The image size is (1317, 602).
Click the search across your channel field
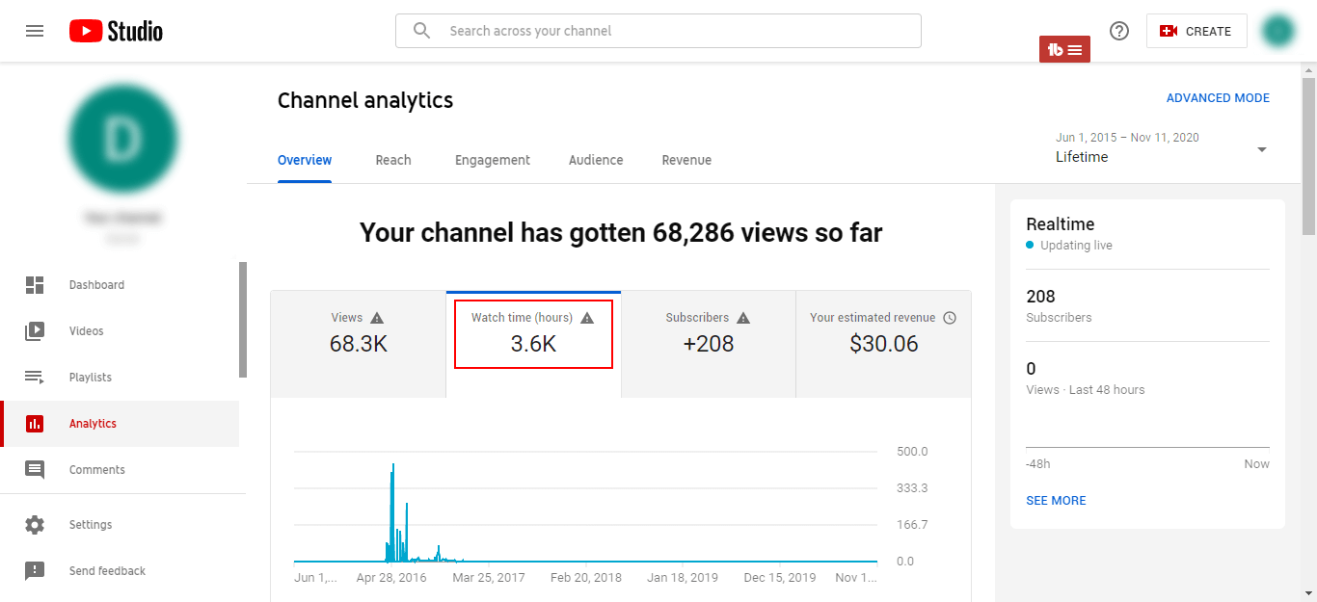(x=658, y=31)
